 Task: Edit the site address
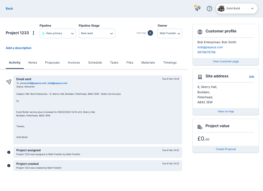tap(251, 77)
